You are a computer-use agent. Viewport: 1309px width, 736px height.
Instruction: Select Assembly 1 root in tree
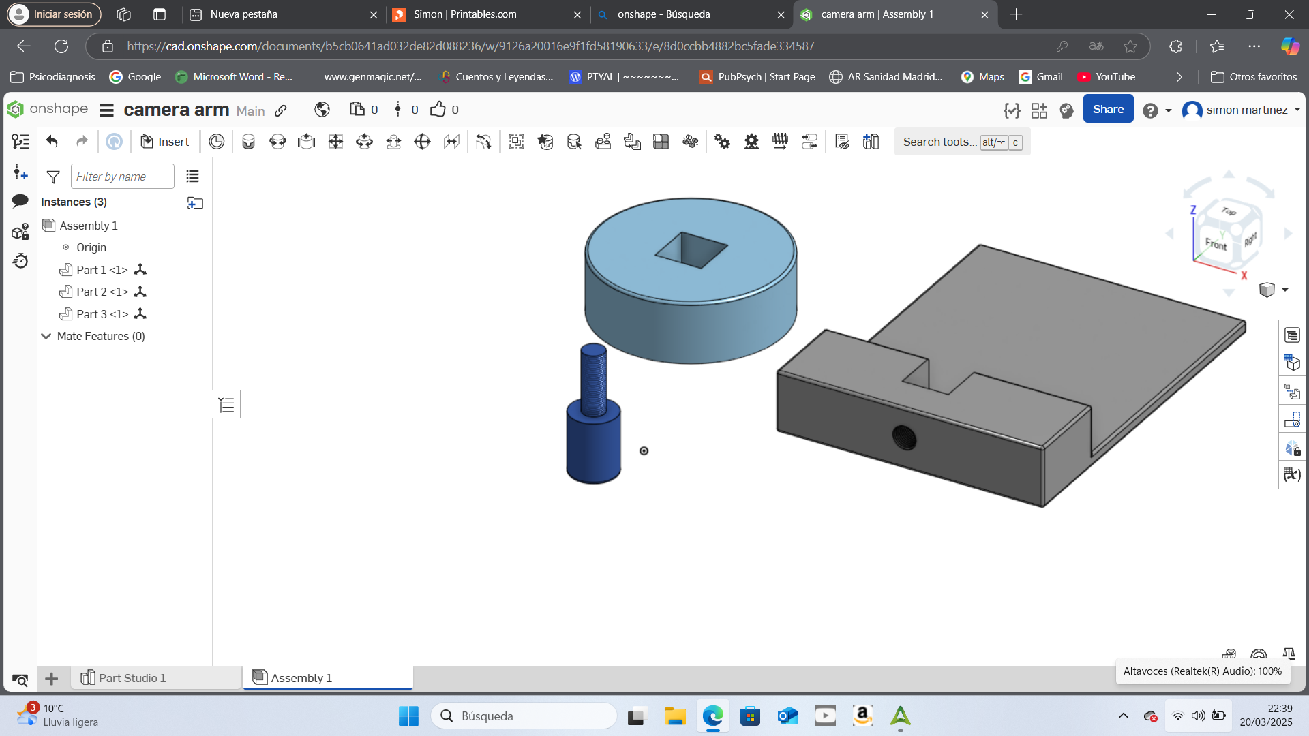tap(89, 226)
